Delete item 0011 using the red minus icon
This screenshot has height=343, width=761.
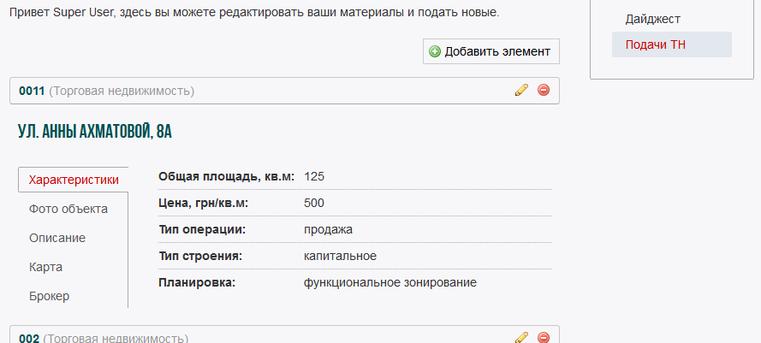[544, 91]
